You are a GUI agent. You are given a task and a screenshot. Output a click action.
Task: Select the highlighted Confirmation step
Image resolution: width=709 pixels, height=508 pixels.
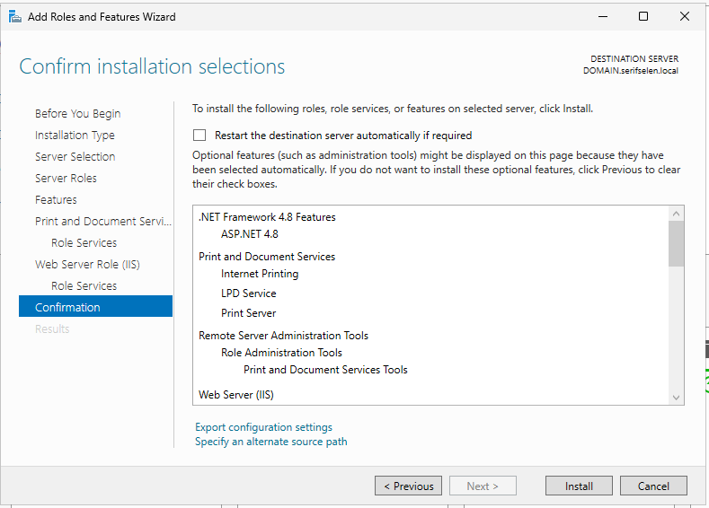(67, 308)
